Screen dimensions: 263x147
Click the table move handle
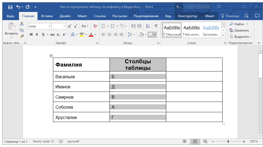[51, 56]
